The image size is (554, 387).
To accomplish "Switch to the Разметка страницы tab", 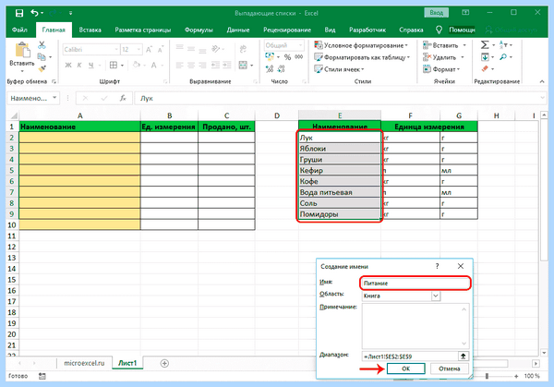I will tap(143, 30).
